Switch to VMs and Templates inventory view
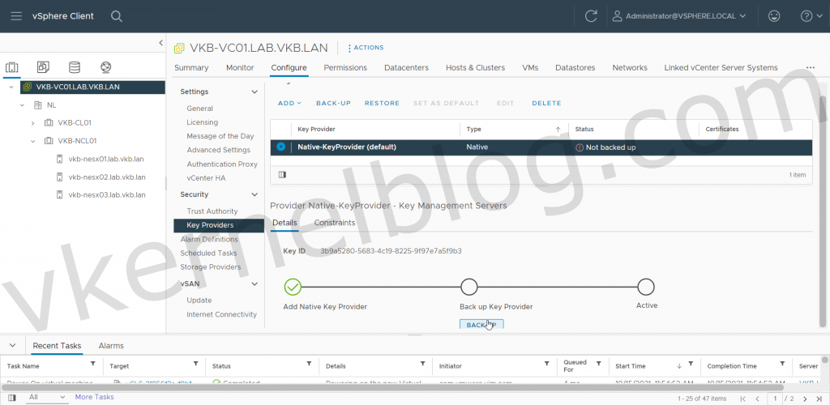 [x=43, y=67]
